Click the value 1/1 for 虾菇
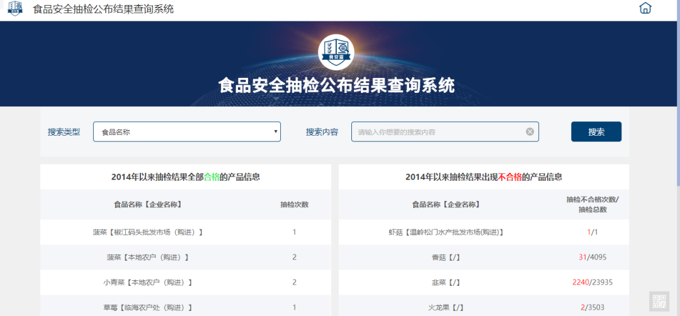The image size is (680, 316). (592, 232)
